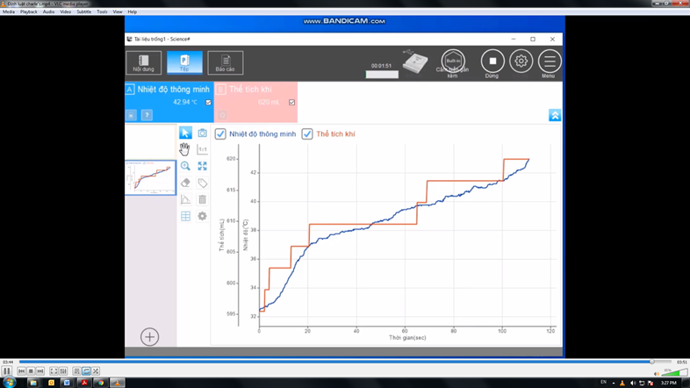Select the graph page thumbnail
Image resolution: width=690 pixels, height=388 pixels.
coord(150,177)
